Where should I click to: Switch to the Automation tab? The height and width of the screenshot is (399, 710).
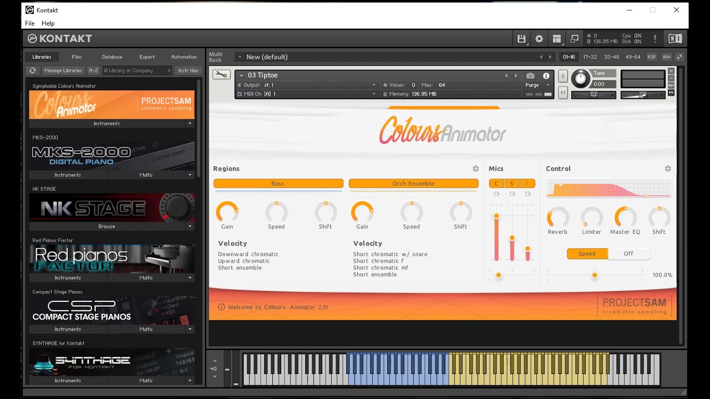tap(184, 57)
